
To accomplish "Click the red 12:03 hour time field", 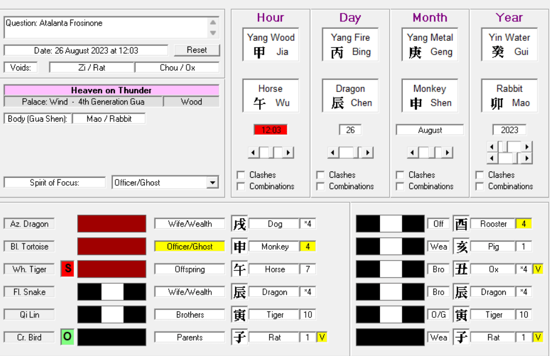I will pyautogui.click(x=270, y=130).
